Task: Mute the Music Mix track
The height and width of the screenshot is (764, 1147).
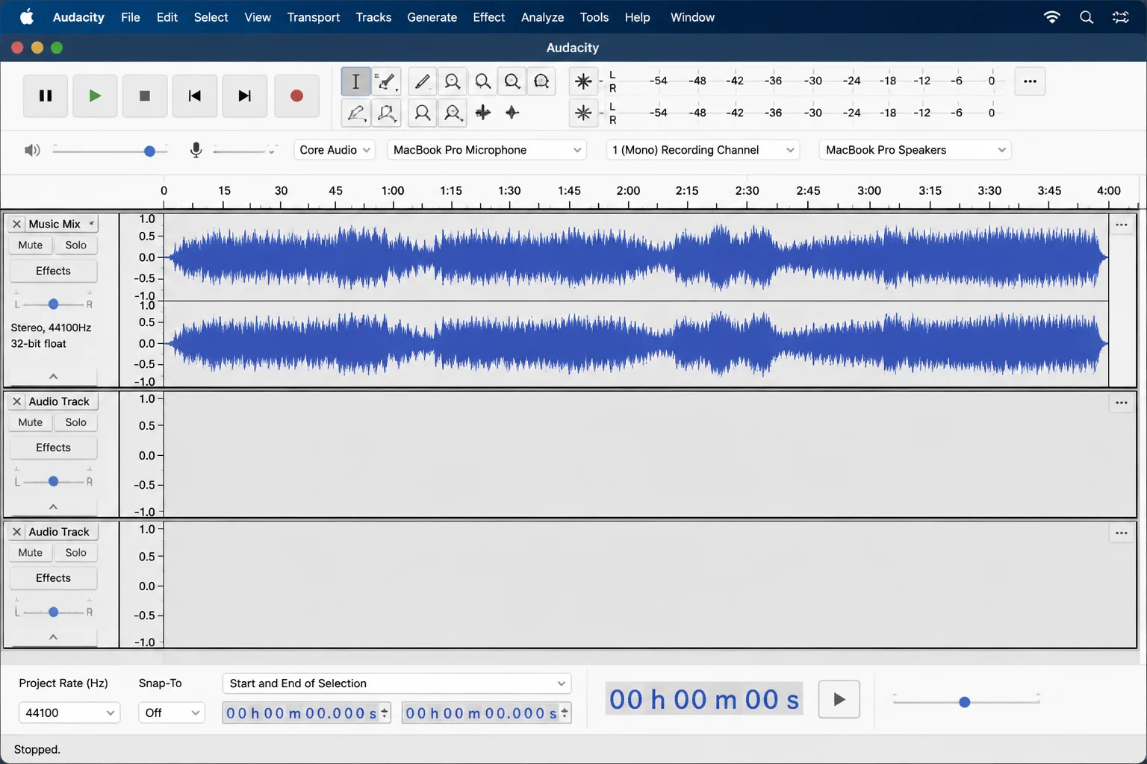Action: [31, 245]
